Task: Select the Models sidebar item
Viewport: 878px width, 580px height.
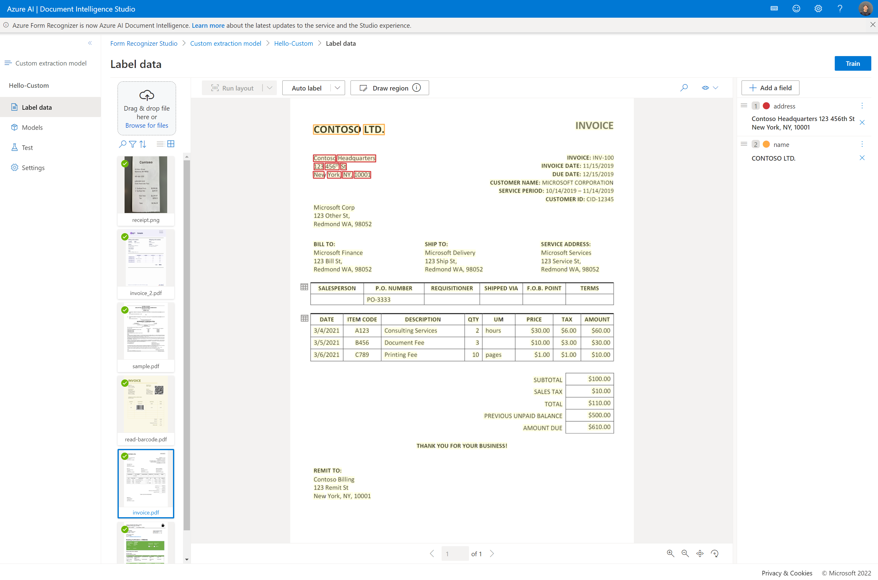Action: click(x=32, y=127)
